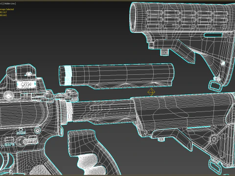Select the detached buffer tube mesh
The image size is (235, 176).
click(117, 76)
